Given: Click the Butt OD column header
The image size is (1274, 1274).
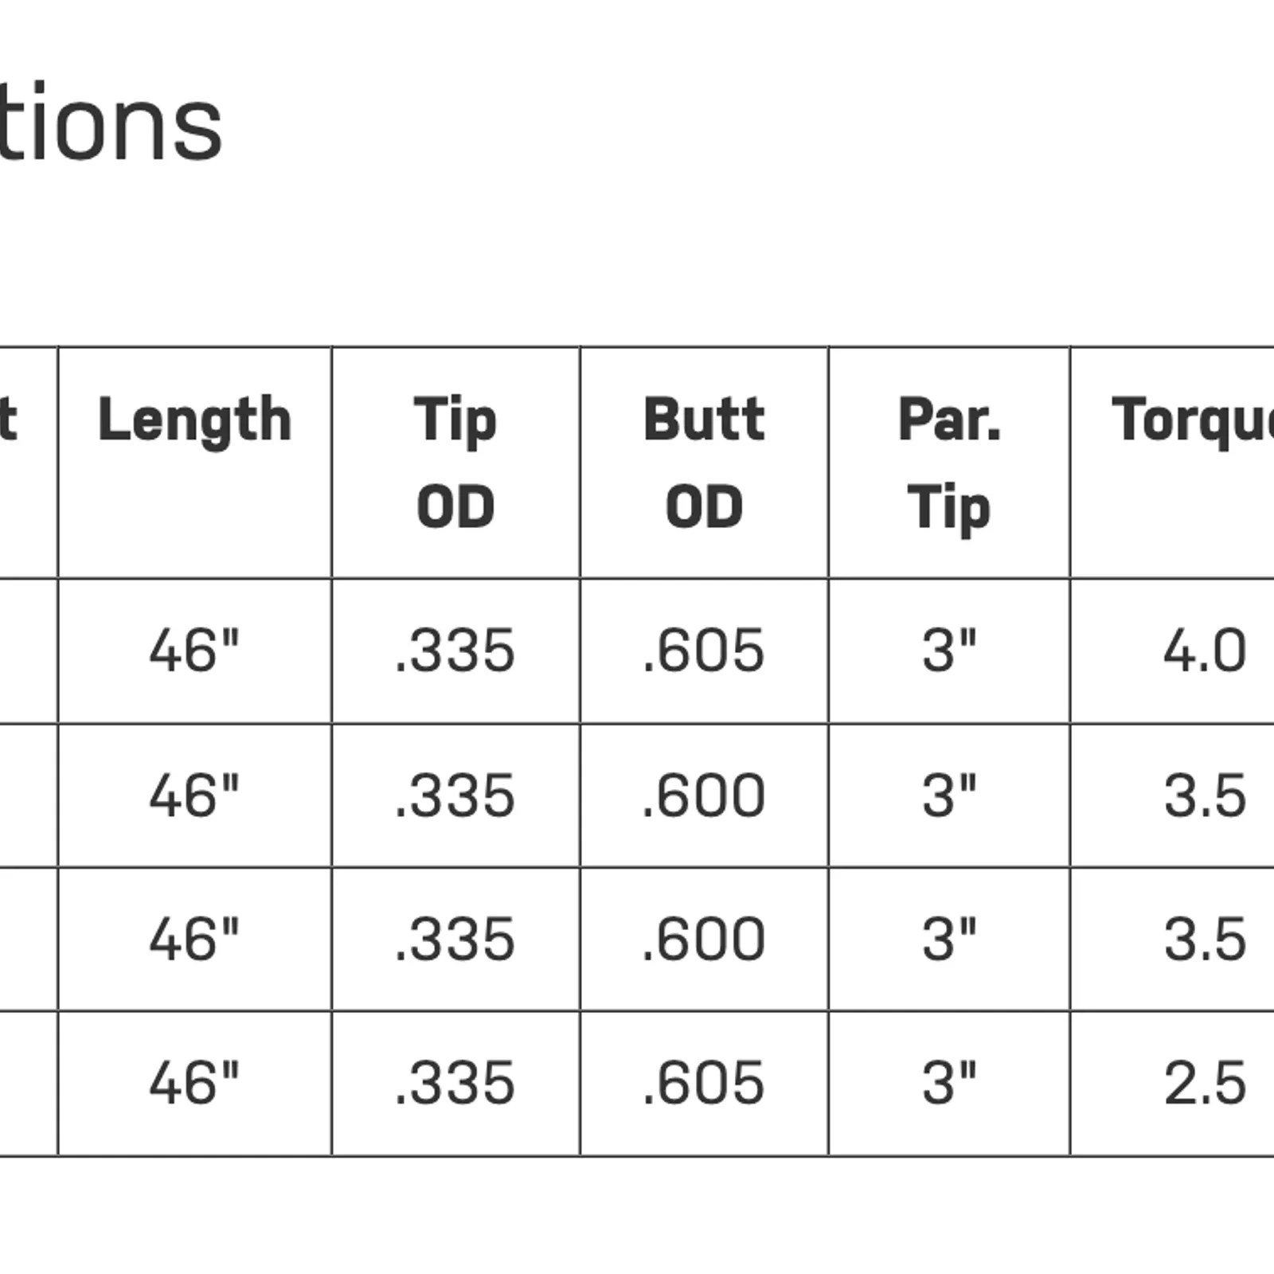Looking at the screenshot, I should click(704, 463).
